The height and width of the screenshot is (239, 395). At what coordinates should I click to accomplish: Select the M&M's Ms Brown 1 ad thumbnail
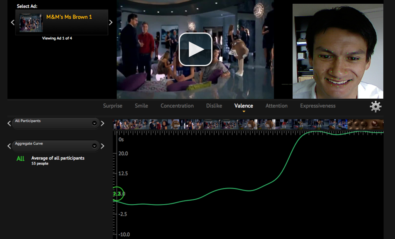pyautogui.click(x=31, y=23)
